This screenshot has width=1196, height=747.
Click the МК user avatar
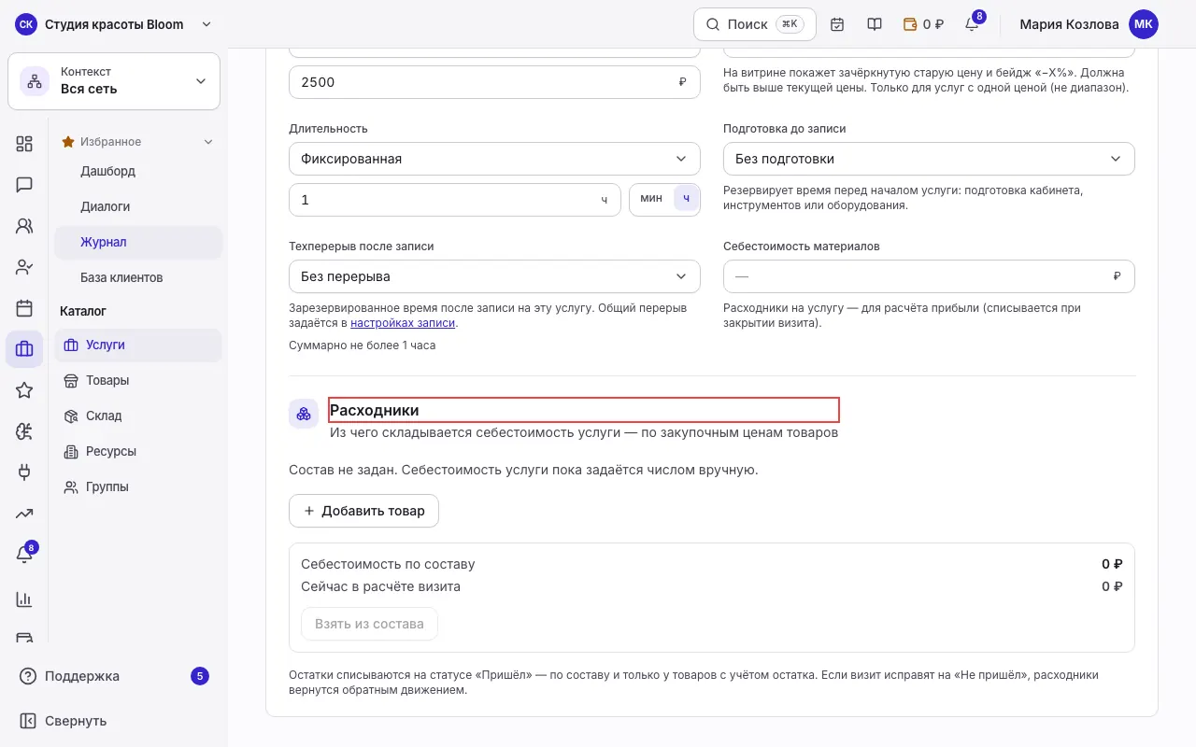[1144, 24]
